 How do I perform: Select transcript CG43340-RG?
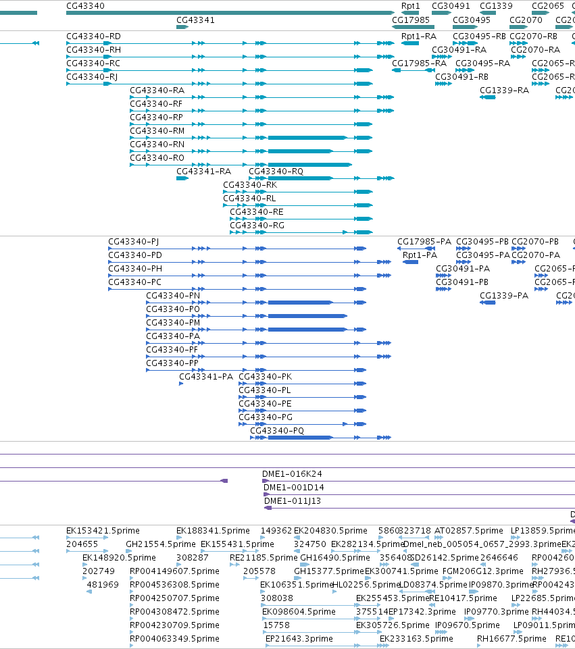257,226
